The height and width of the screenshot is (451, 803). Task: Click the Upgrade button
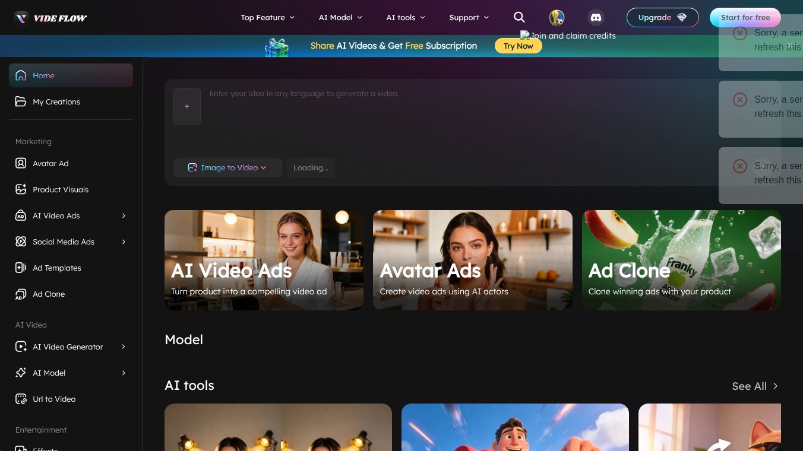pyautogui.click(x=662, y=18)
